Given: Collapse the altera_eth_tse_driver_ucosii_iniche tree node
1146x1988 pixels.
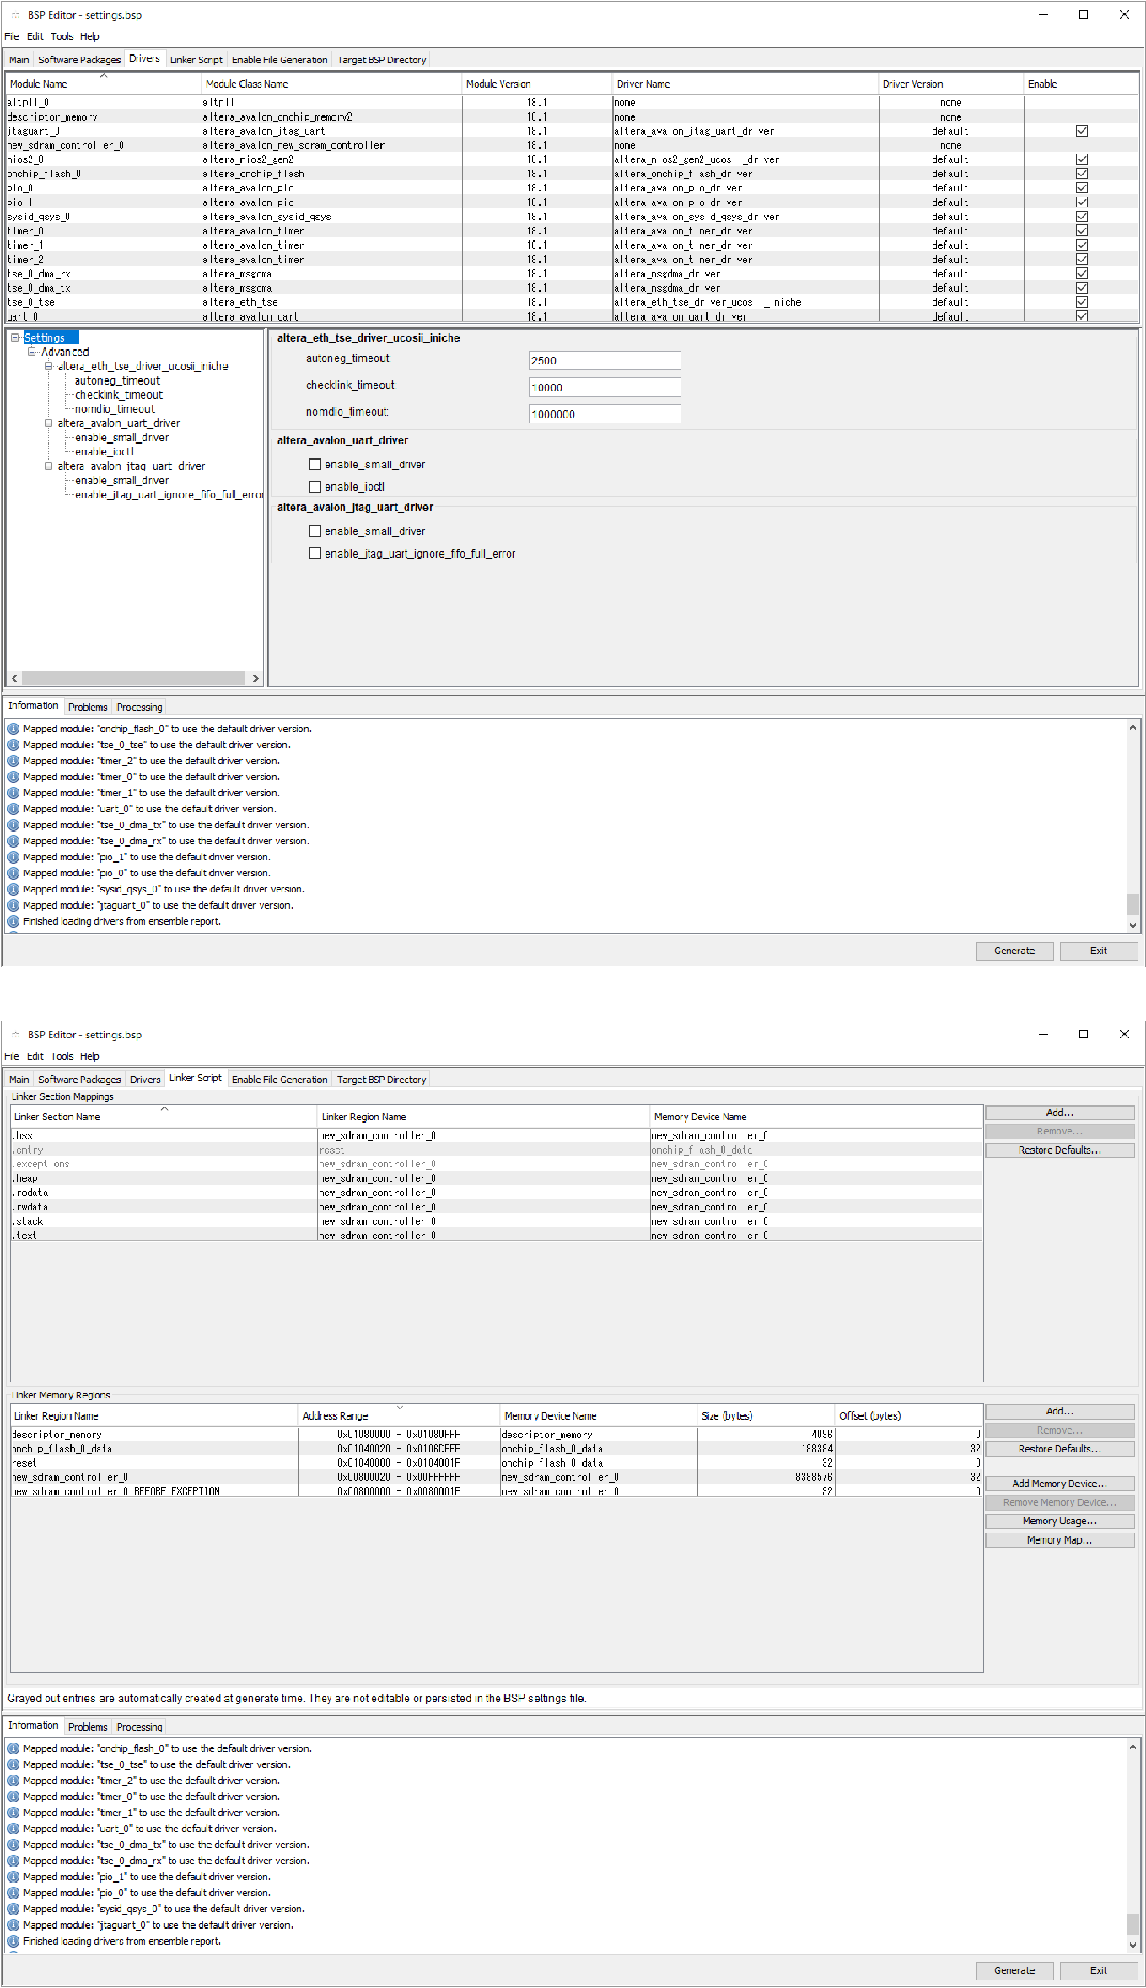Looking at the screenshot, I should point(49,366).
